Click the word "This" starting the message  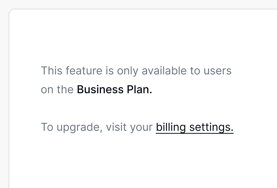point(51,71)
